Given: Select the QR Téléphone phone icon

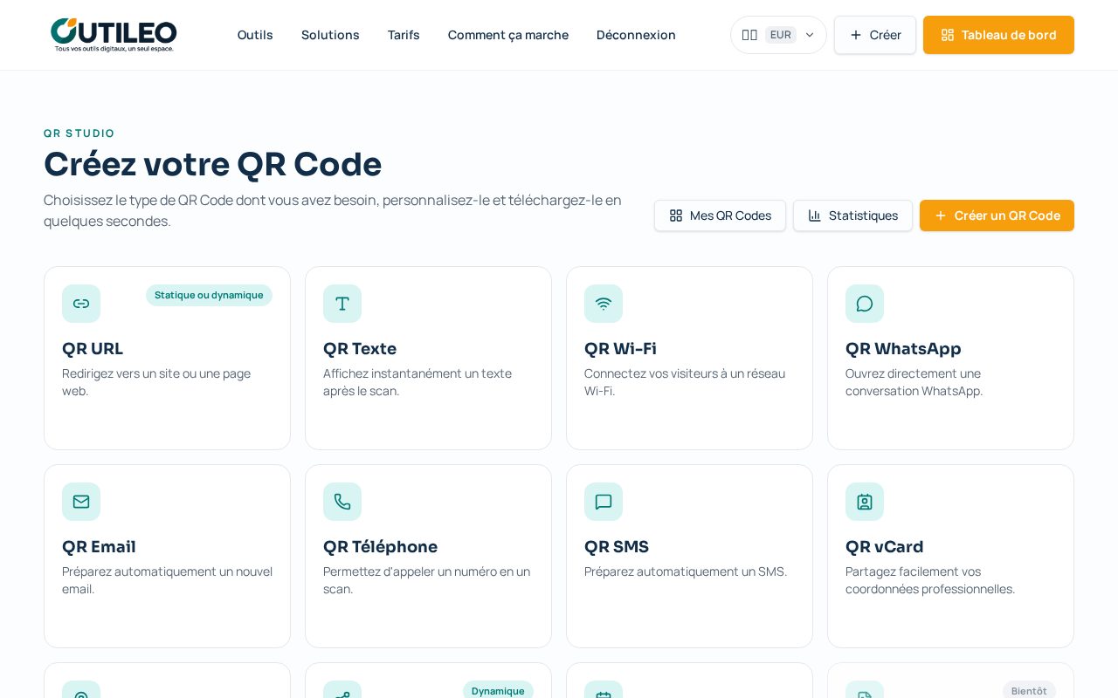Looking at the screenshot, I should tap(342, 502).
